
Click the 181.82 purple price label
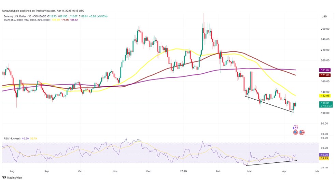click(x=325, y=70)
